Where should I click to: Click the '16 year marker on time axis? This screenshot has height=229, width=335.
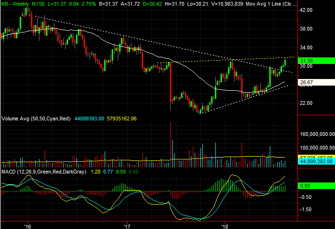coord(28,226)
